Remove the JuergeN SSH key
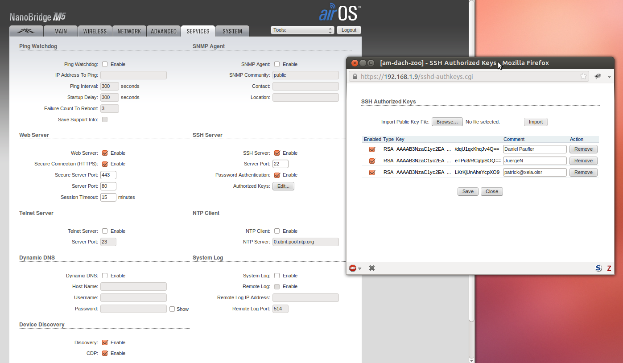Screen dimensions: 623x363 click(x=583, y=161)
